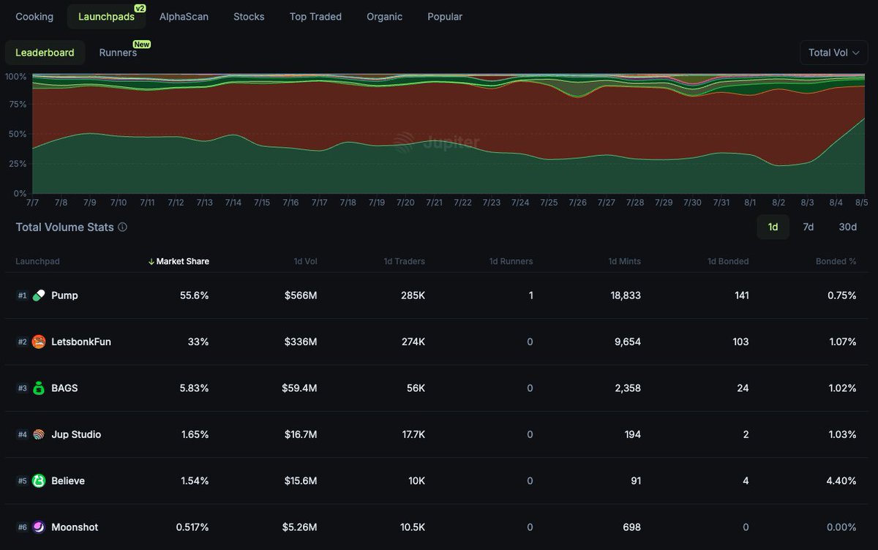Open the LetsbonkFun launchpad name

click(x=81, y=342)
